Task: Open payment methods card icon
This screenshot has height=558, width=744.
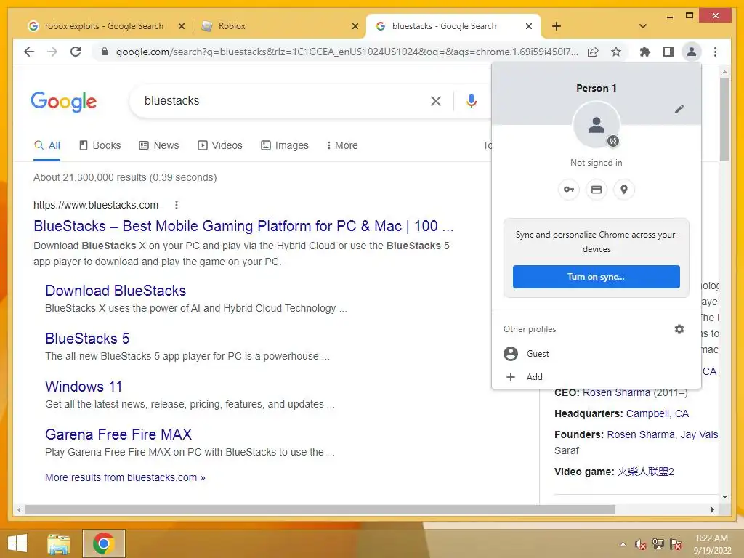Action: (597, 190)
